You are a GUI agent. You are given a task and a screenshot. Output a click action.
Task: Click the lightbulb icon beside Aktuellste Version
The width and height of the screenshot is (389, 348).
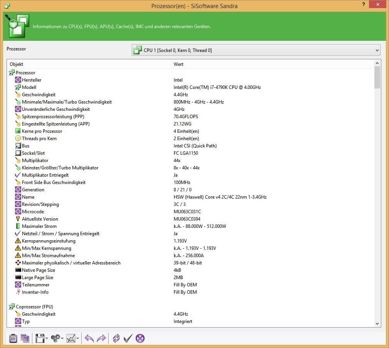tap(18, 219)
